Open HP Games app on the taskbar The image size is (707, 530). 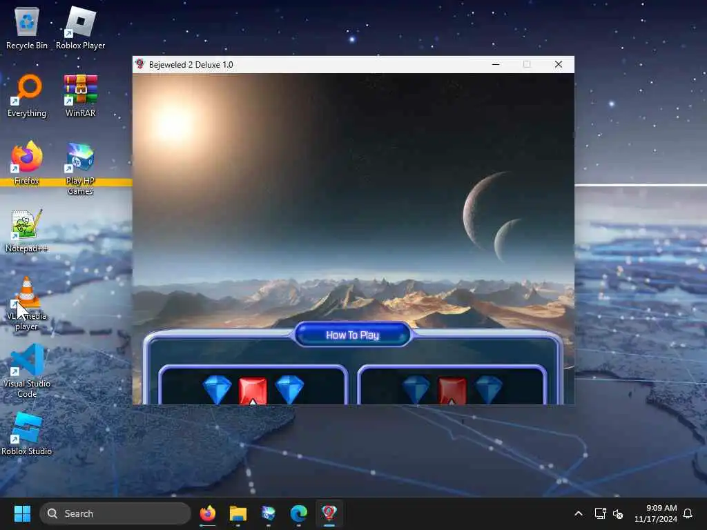pyautogui.click(x=269, y=513)
